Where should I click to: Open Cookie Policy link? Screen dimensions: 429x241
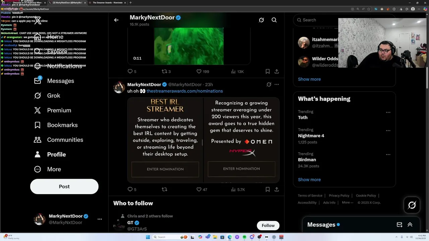[366, 195]
